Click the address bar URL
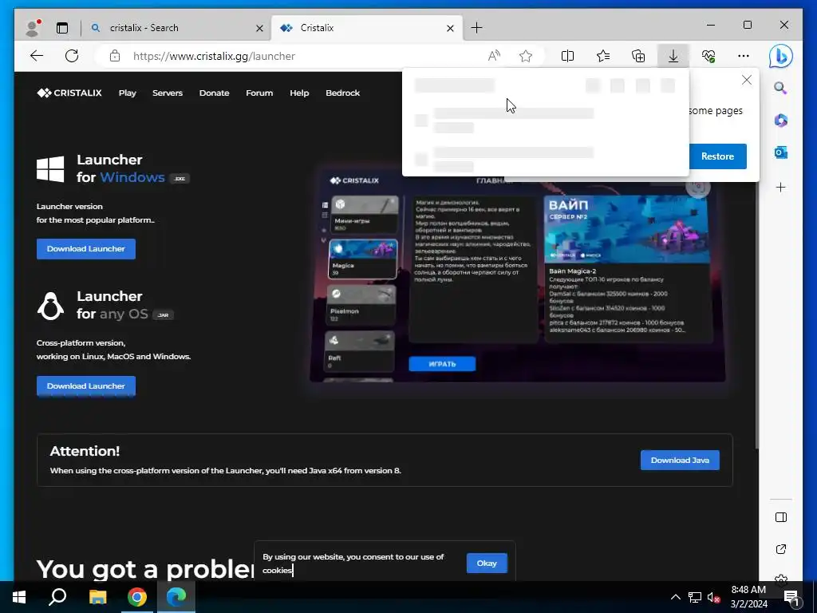 pyautogui.click(x=214, y=56)
